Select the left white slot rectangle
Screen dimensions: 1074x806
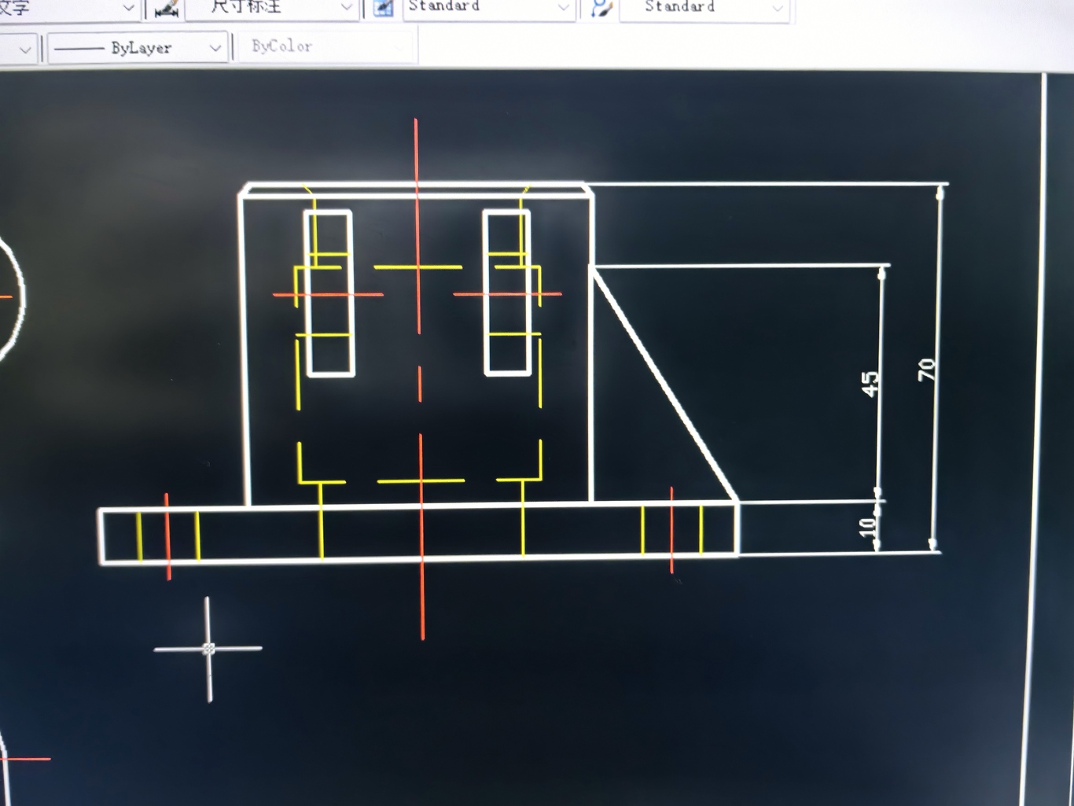point(329,293)
